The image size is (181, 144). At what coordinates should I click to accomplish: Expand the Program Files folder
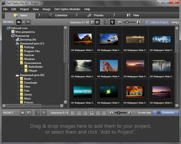[18, 51]
